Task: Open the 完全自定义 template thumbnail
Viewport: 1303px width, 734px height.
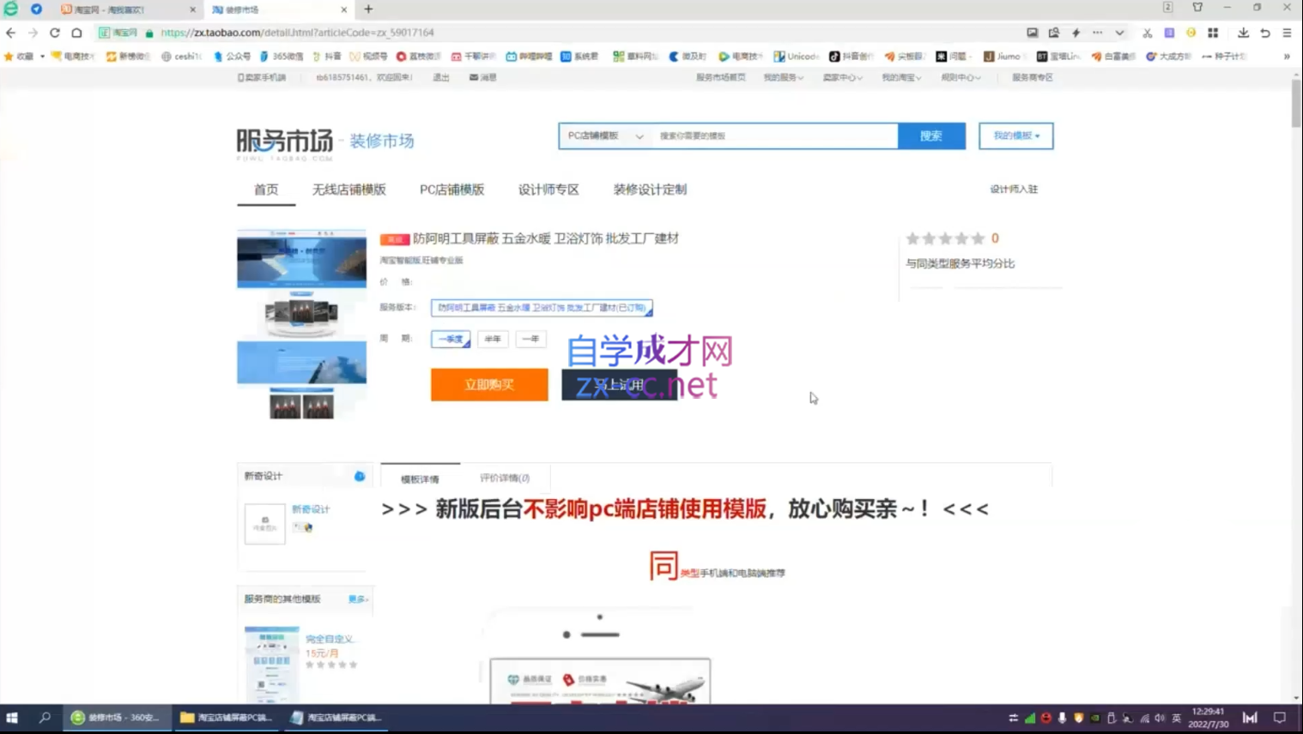Action: coord(271,665)
